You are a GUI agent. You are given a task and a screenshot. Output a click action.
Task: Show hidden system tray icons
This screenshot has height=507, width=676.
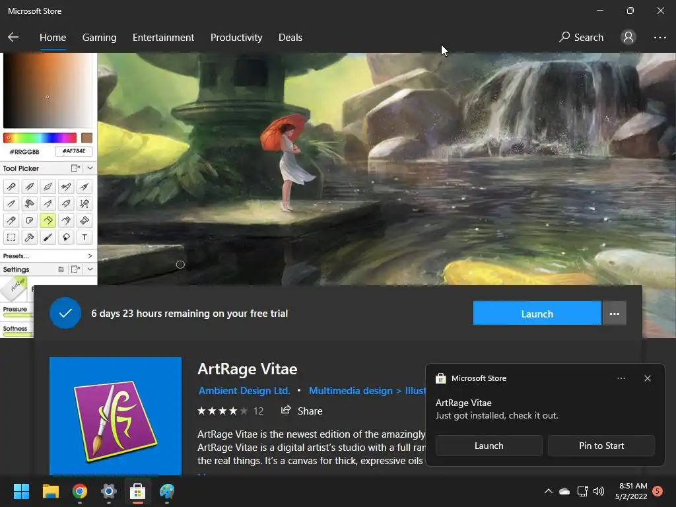(x=548, y=491)
